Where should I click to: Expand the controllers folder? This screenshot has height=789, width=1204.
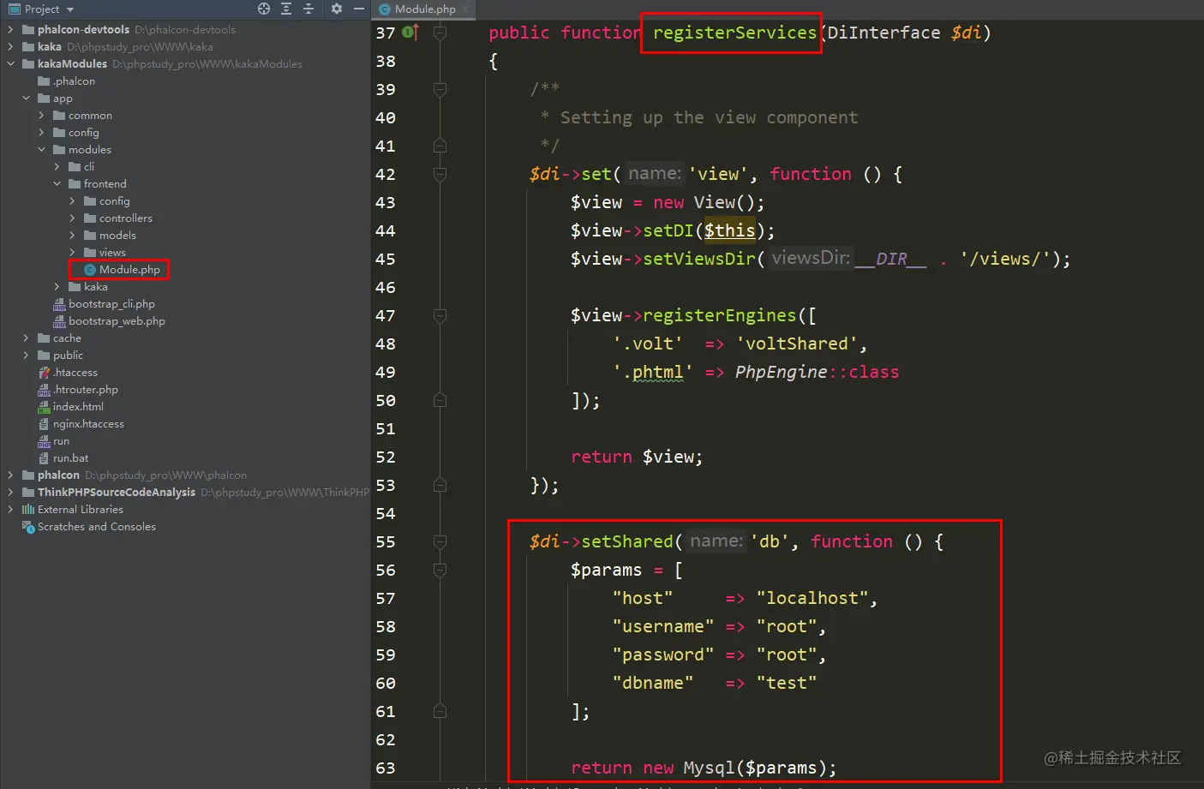point(72,218)
